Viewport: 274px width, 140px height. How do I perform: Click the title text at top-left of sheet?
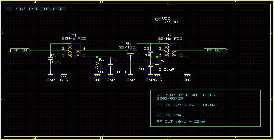[x=36, y=9]
